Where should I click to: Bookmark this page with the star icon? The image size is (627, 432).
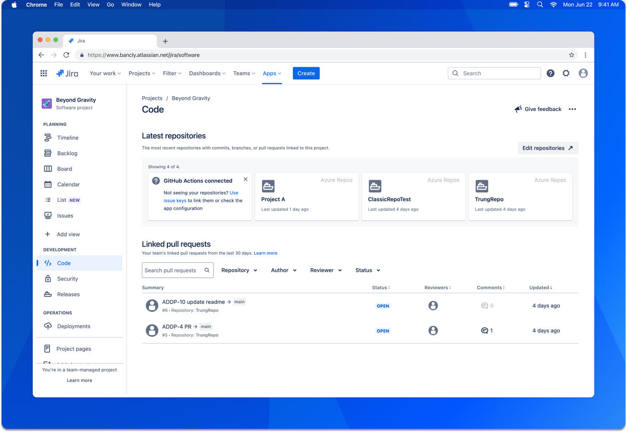(571, 55)
